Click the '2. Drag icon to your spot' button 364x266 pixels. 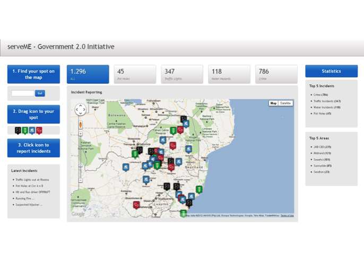pos(33,114)
